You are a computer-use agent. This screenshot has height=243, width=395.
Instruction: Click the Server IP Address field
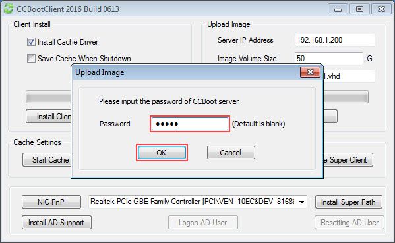point(335,40)
